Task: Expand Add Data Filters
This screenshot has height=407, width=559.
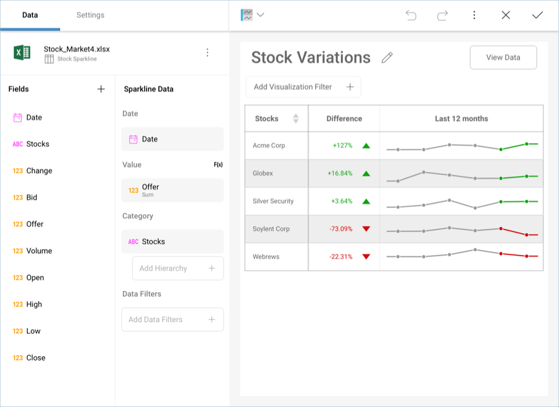Action: pos(172,320)
